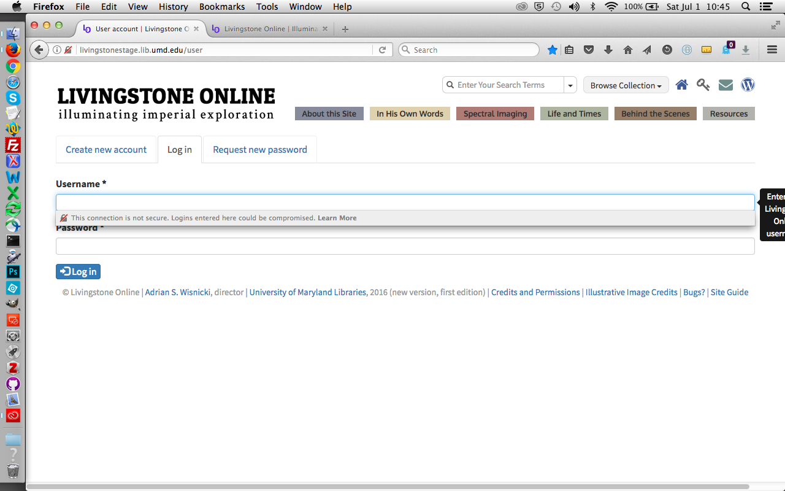This screenshot has height=491, width=785.
Task: Open the Ghostery extension icon
Action: 727,49
